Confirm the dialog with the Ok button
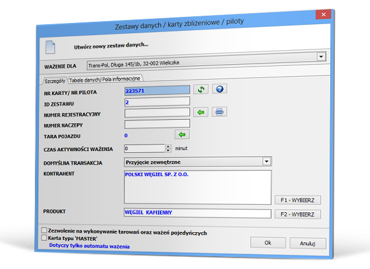370x269 pixels. 267,242
